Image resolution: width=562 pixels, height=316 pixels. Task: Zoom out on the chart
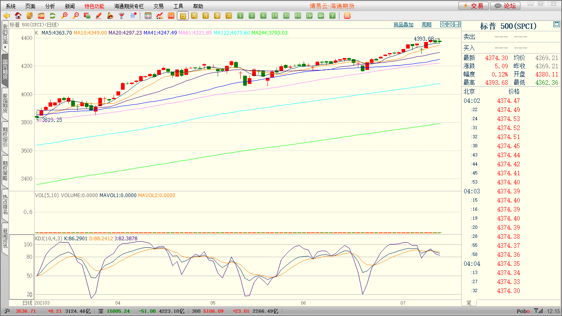click(76, 16)
